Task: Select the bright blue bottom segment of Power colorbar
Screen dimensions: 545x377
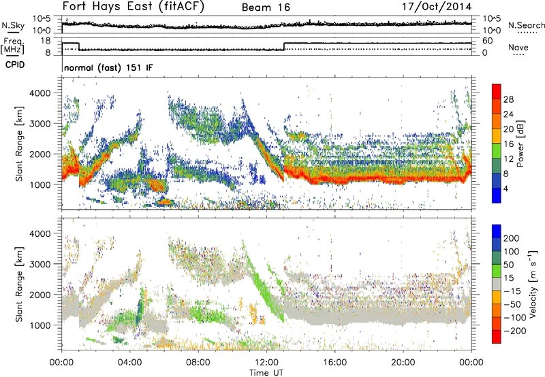Action: 497,195
